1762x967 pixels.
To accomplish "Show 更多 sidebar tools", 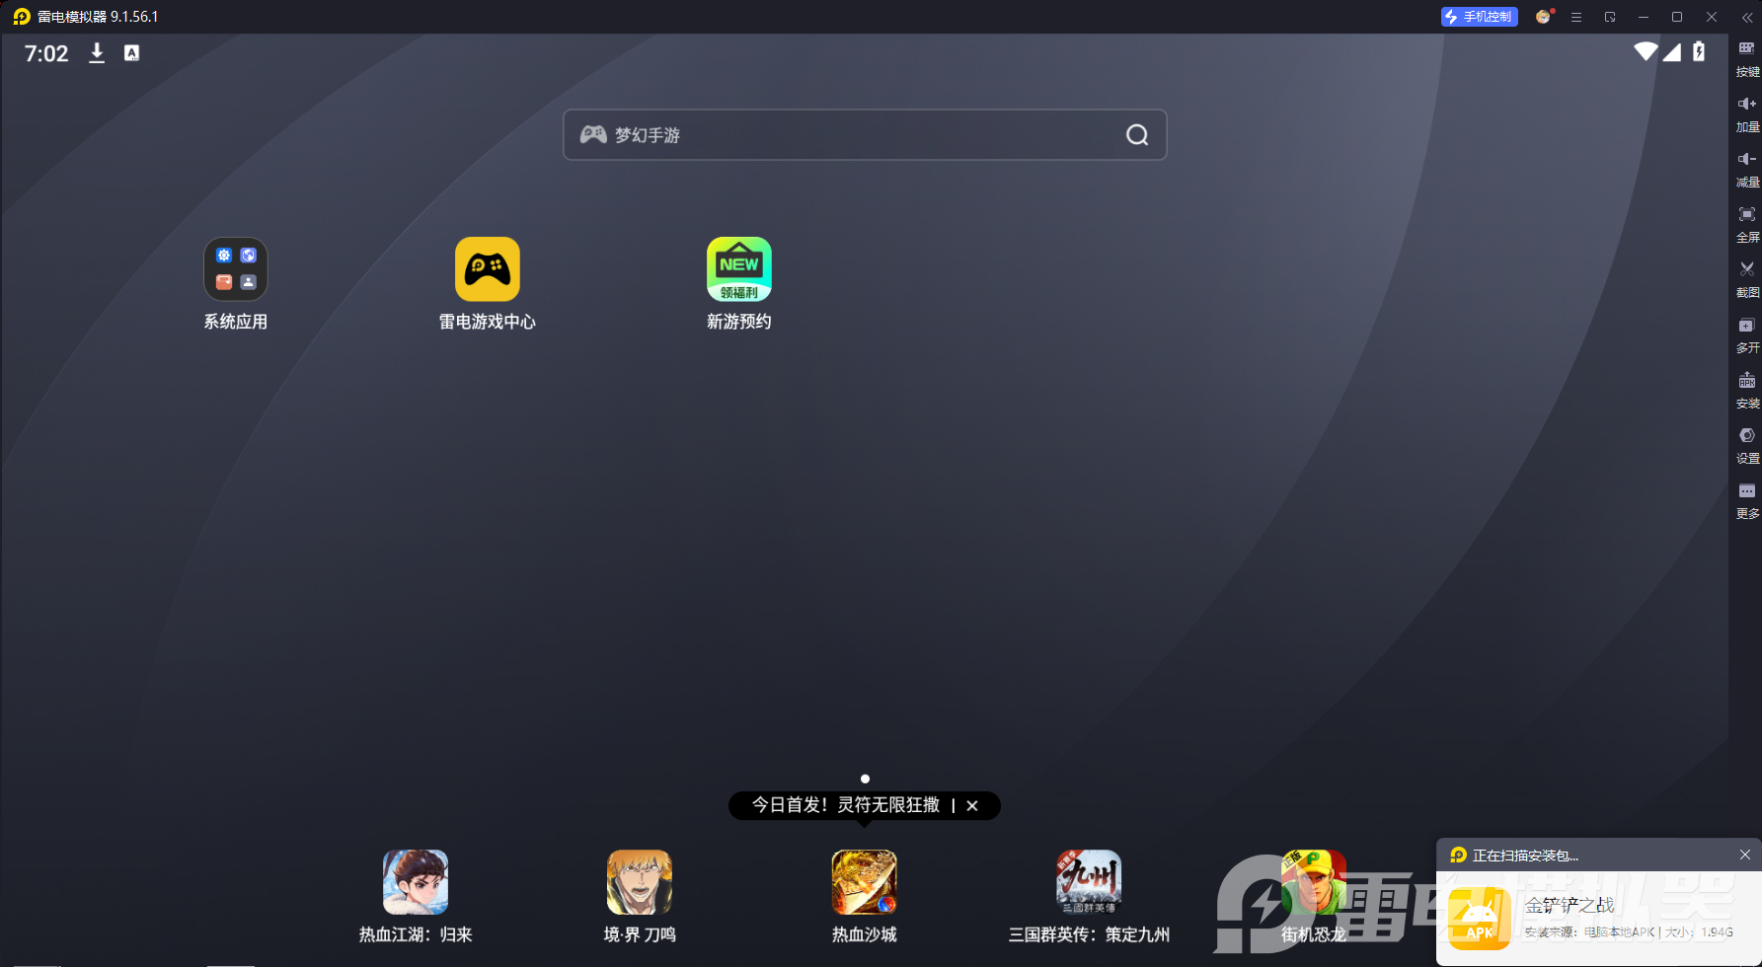I will click(x=1746, y=500).
